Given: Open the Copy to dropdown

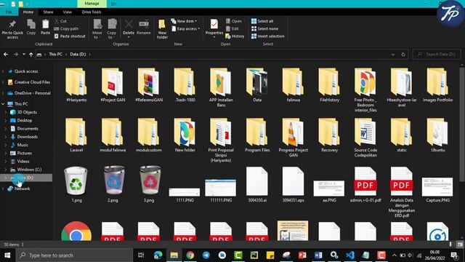Looking at the screenshot, I should [112, 29].
